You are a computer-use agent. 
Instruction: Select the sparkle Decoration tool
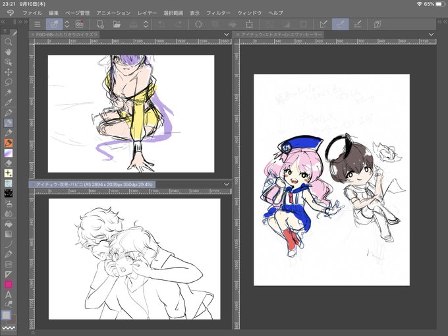[9, 173]
